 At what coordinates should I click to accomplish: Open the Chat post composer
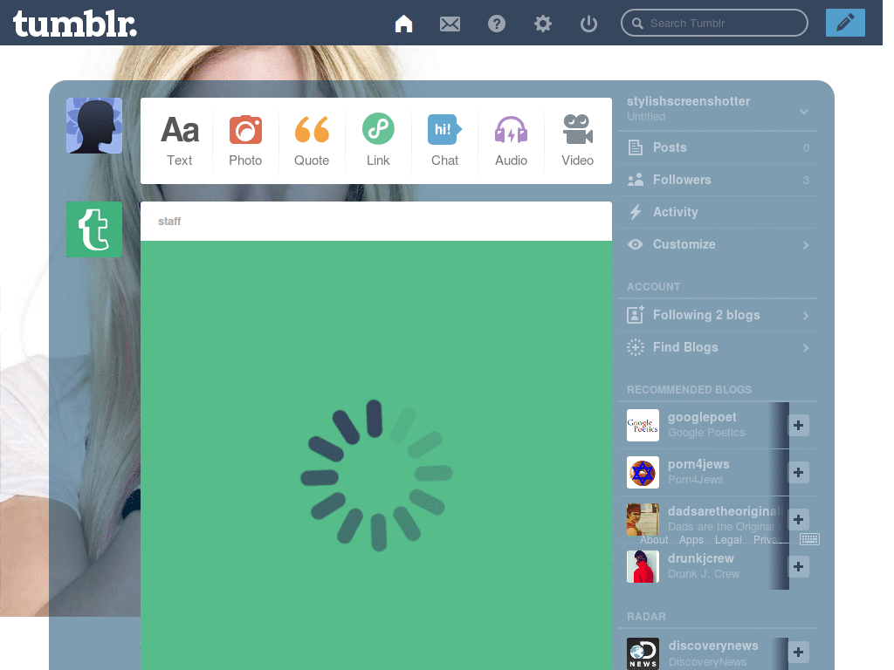(x=444, y=138)
